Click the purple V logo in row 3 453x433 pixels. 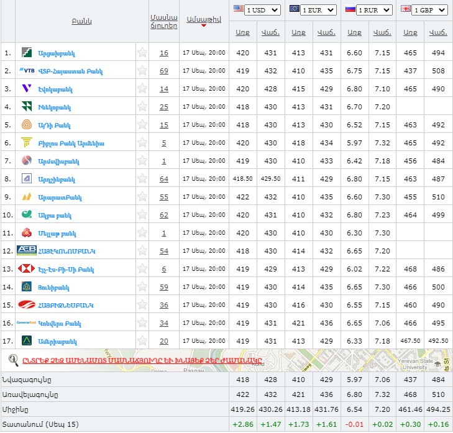click(x=27, y=88)
